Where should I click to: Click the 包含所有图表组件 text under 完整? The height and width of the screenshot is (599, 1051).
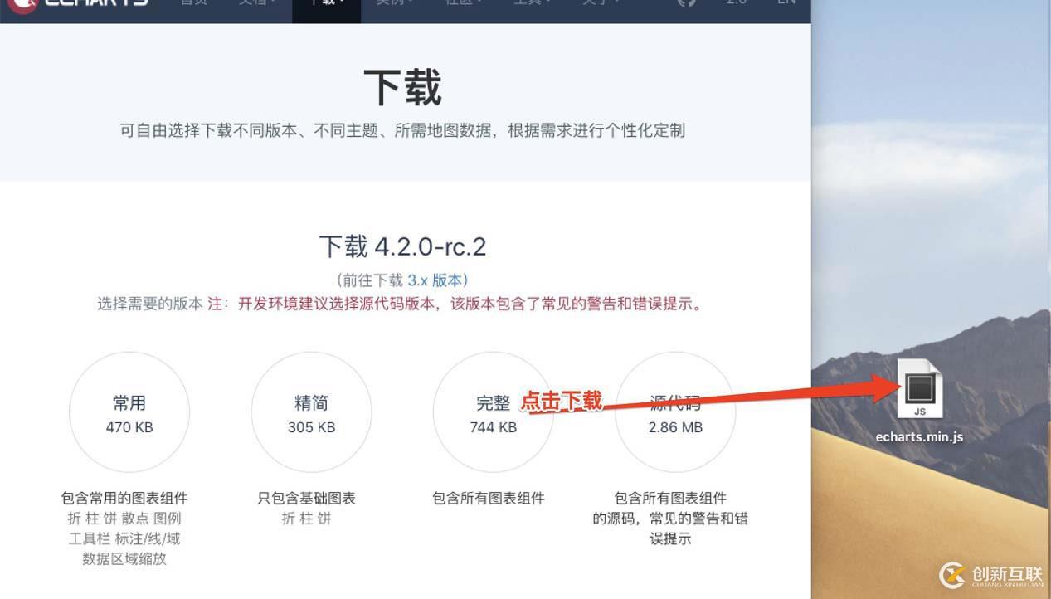tap(489, 499)
